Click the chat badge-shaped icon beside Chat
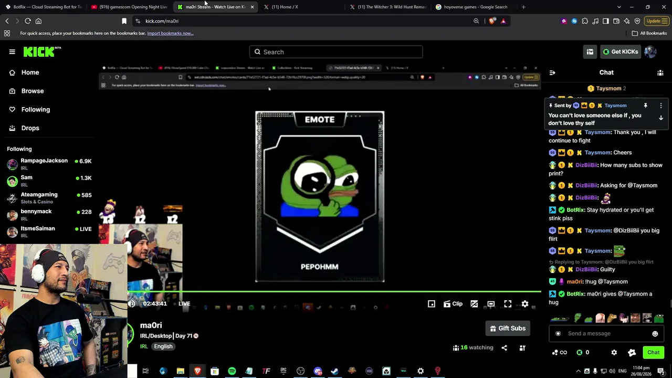672x378 pixels. point(632,352)
